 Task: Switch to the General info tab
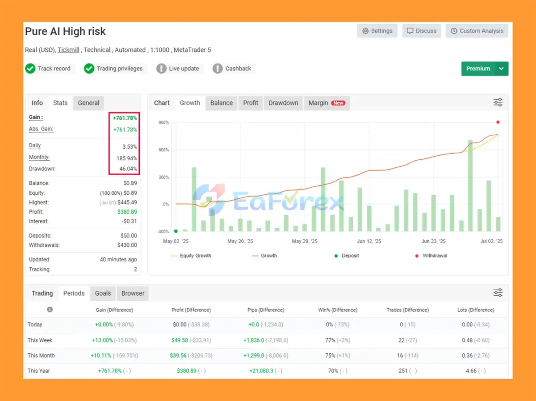tap(88, 103)
